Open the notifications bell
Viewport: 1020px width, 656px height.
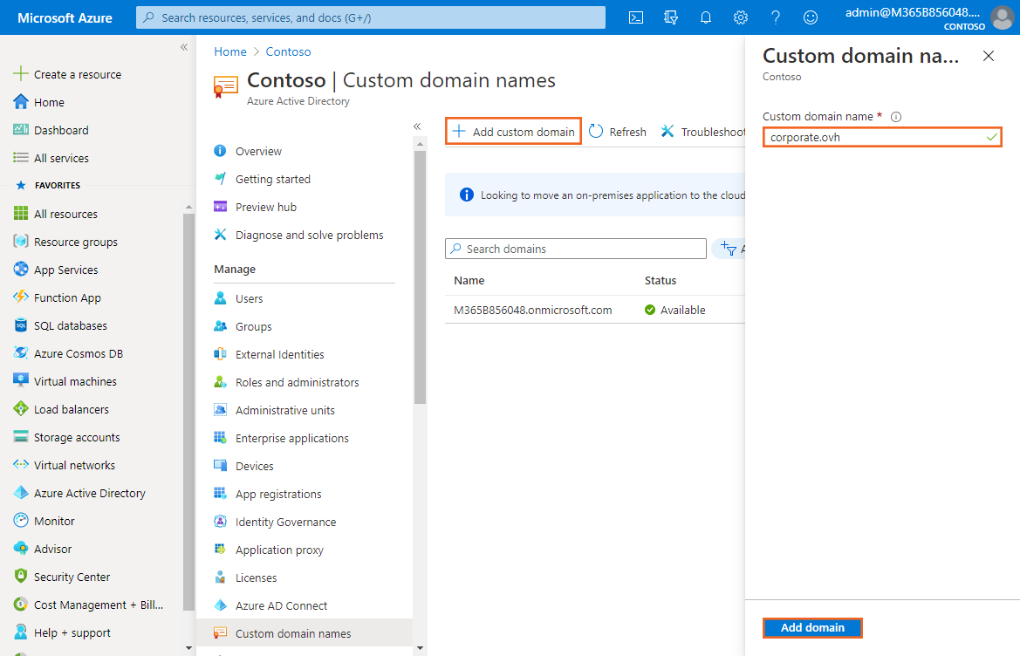pos(706,17)
